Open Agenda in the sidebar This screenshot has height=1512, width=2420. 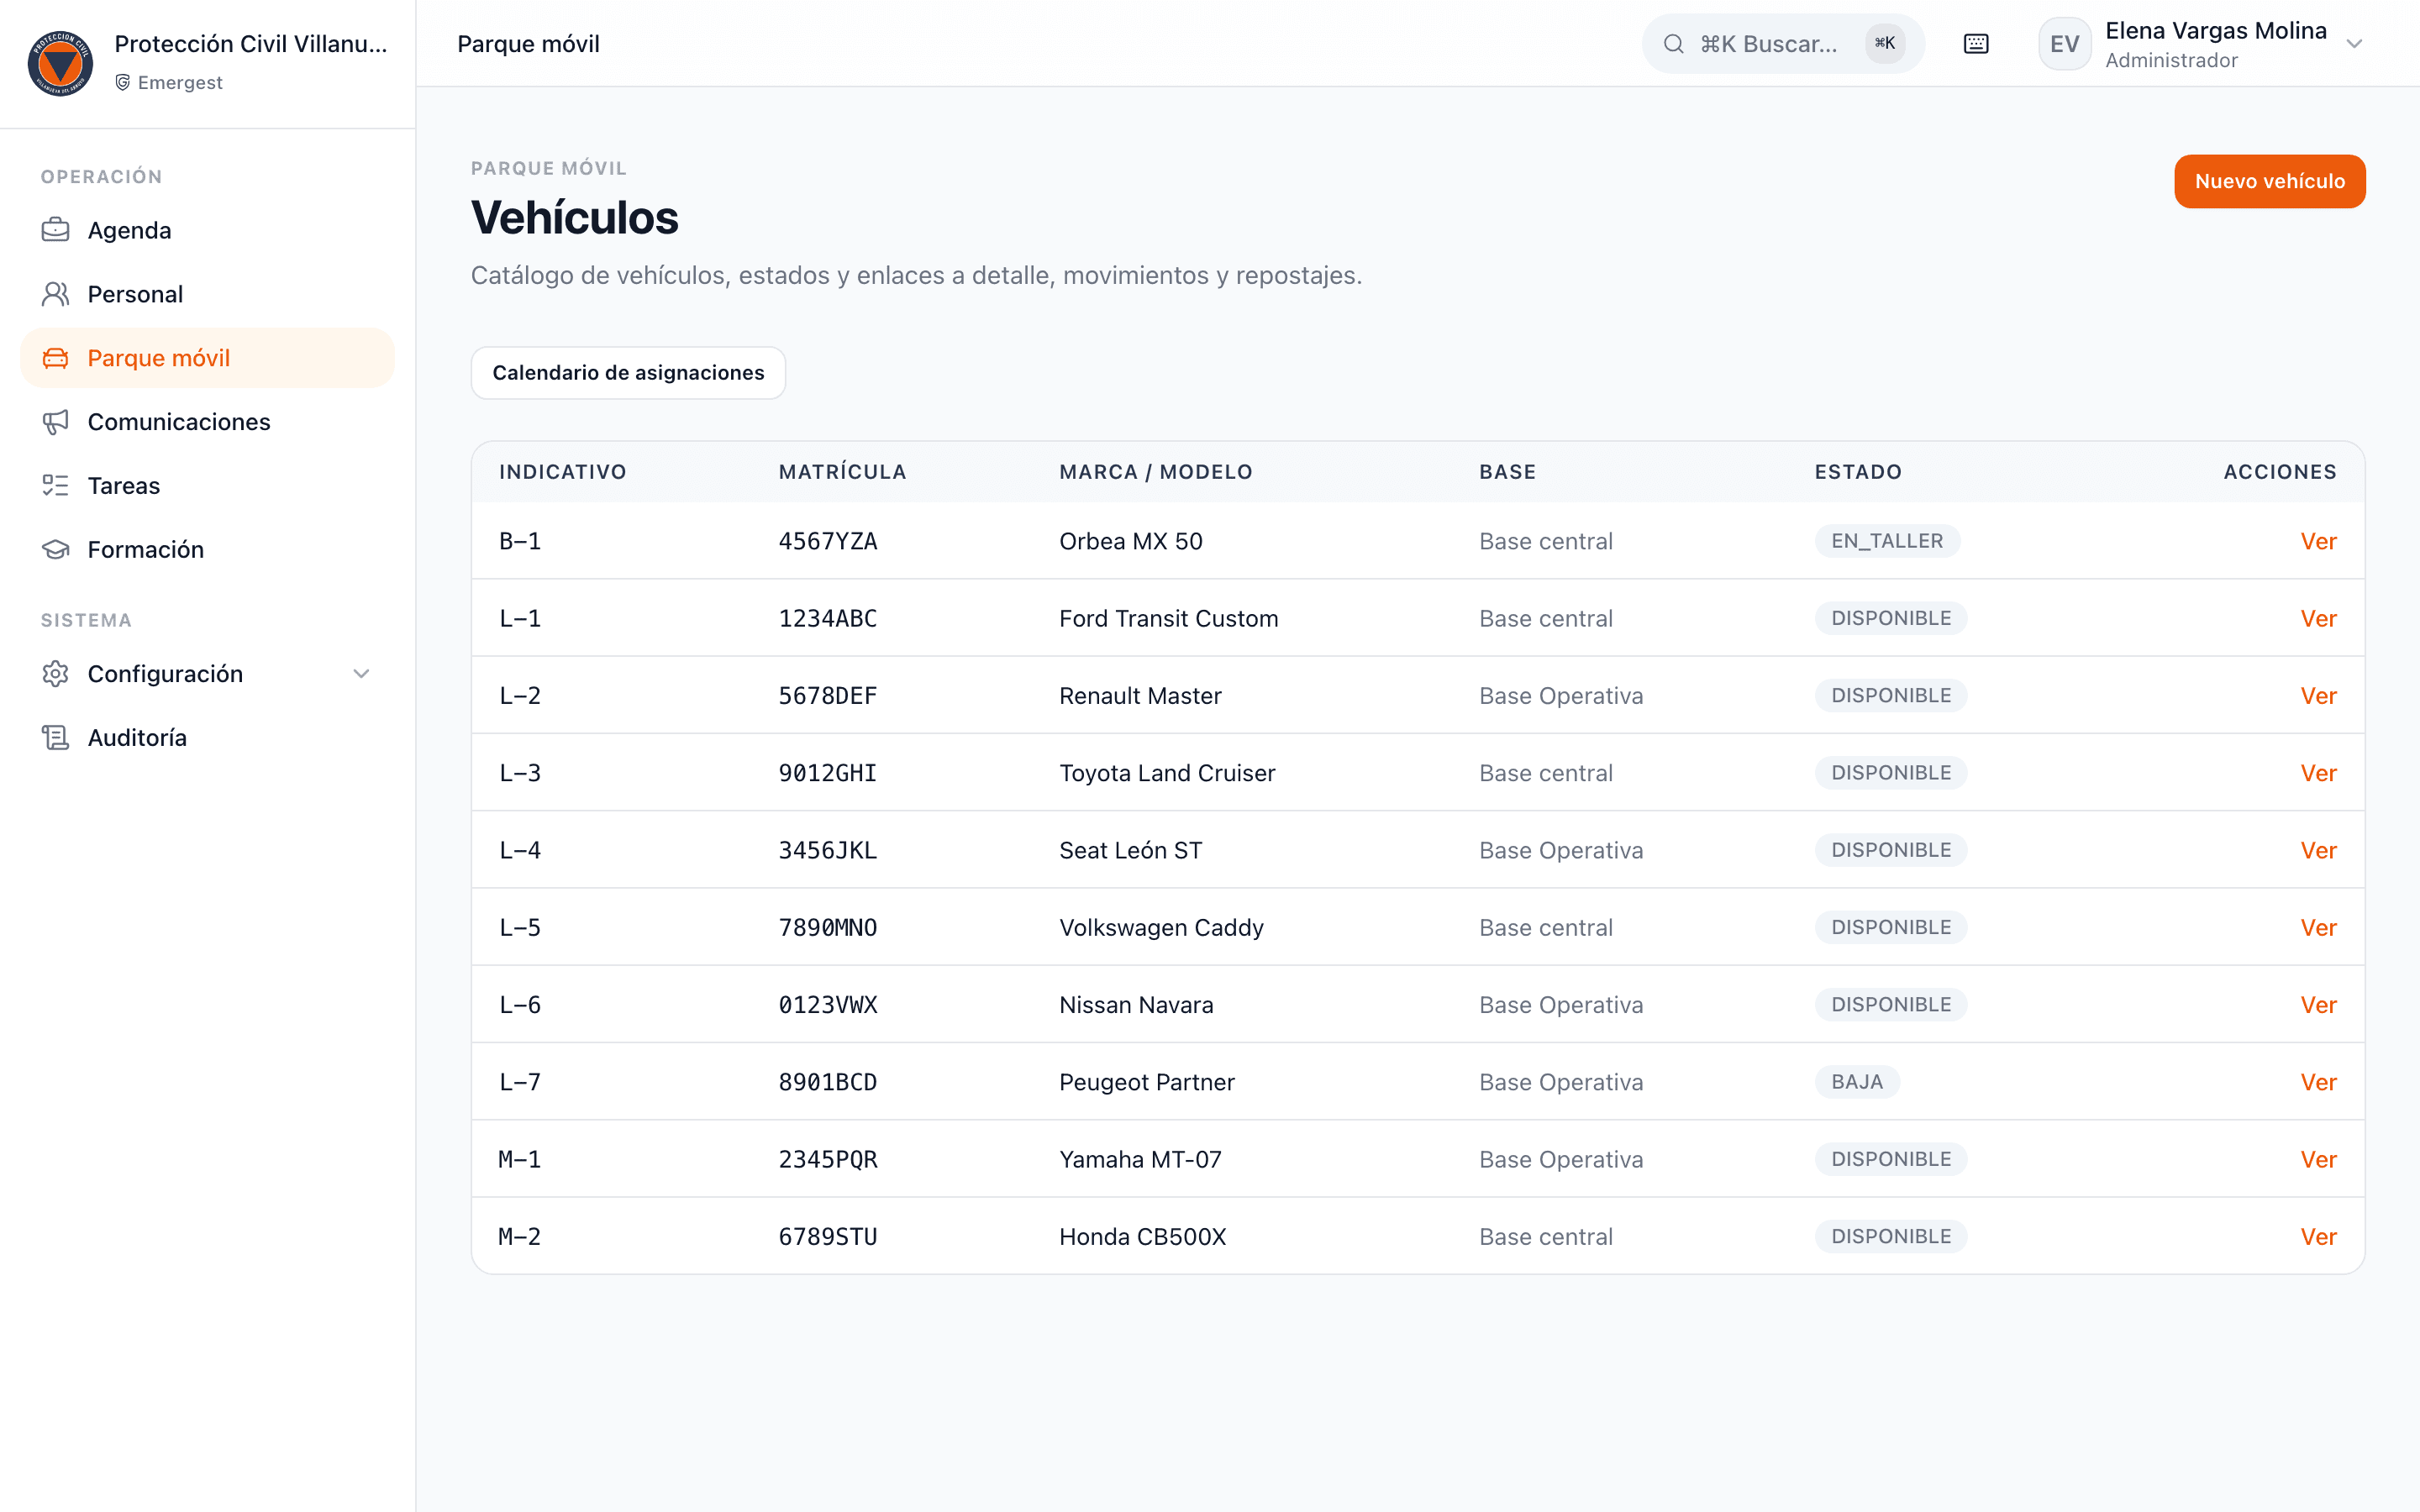[x=207, y=230]
